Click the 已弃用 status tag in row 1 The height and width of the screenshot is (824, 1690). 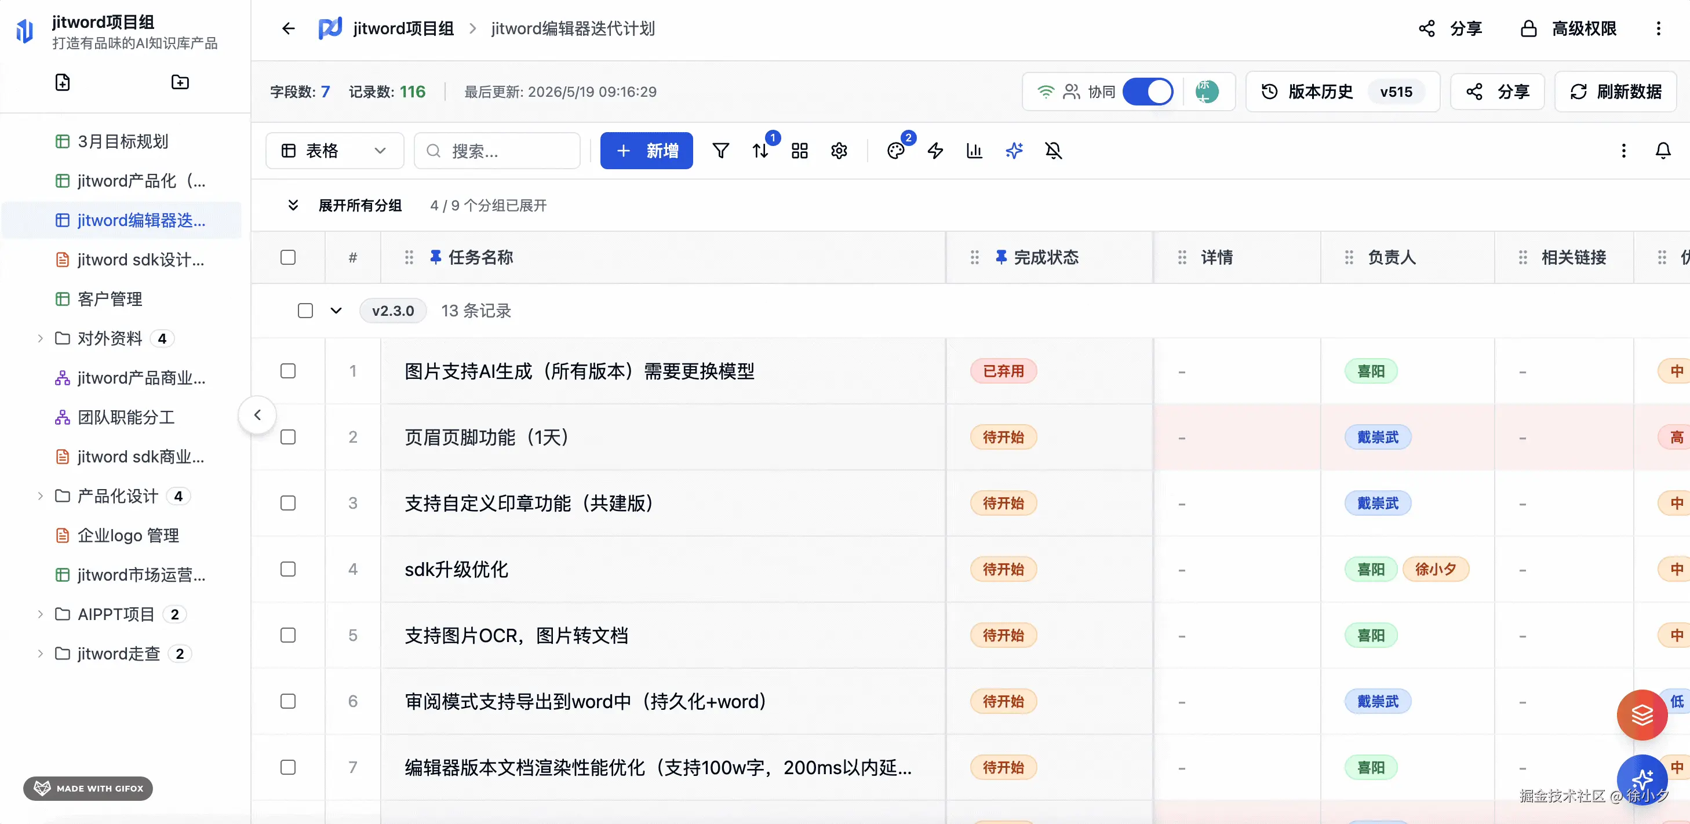(x=1003, y=371)
